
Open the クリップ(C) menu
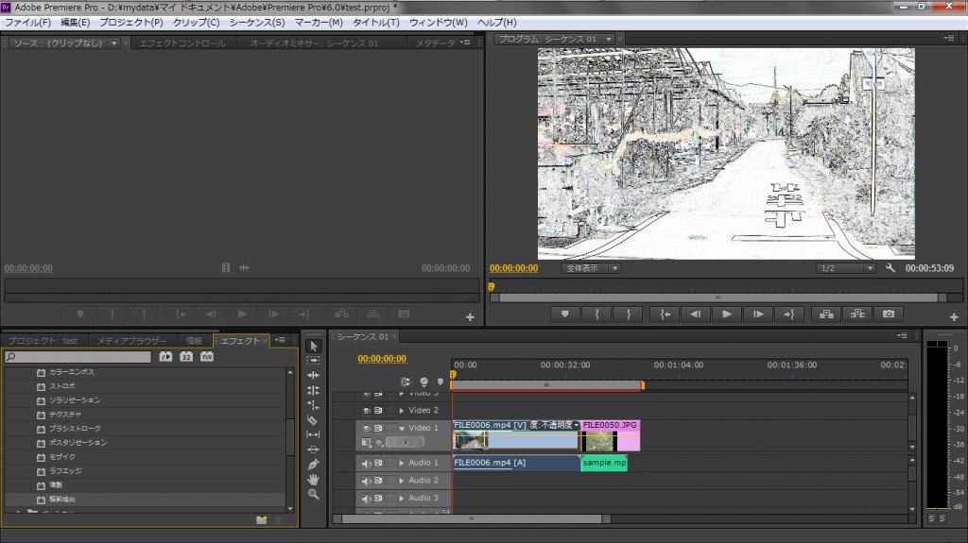pyautogui.click(x=197, y=23)
